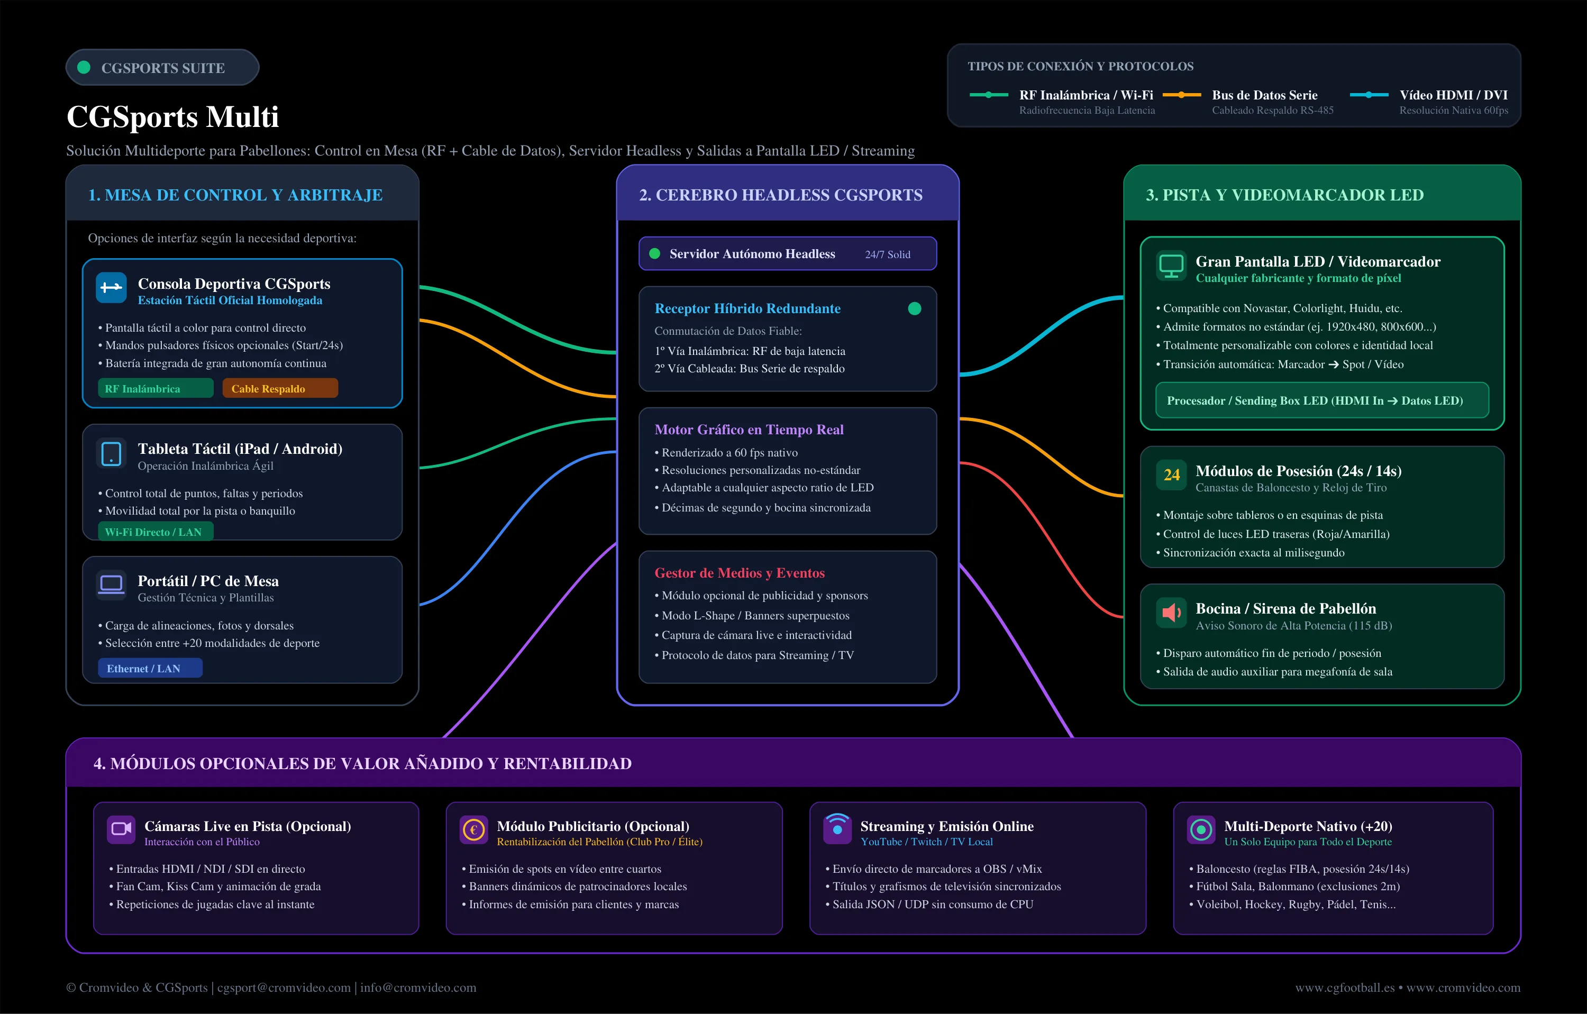Open the 4. MÓDULOS OPCIONALES header bar
The image size is (1587, 1014).
(793, 763)
